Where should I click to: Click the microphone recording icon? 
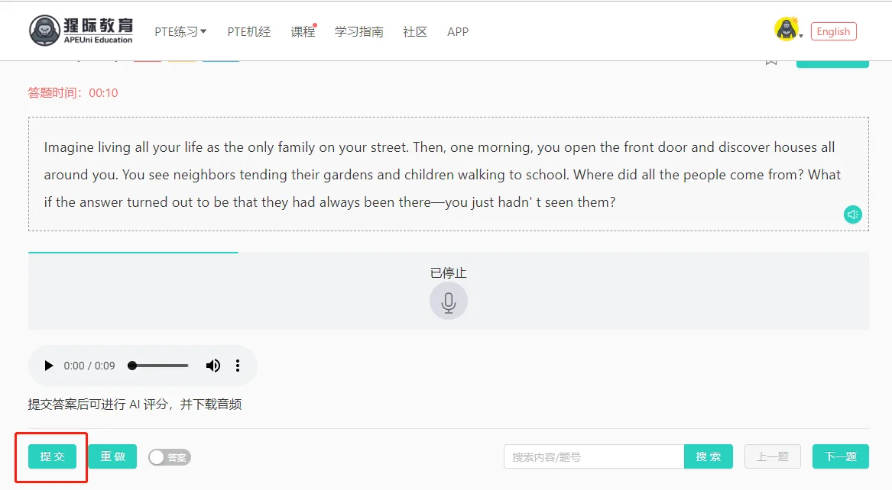click(x=449, y=301)
